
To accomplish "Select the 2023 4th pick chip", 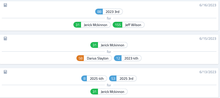I will pos(128,58).
